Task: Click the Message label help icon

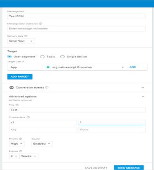Action: [41, 24]
